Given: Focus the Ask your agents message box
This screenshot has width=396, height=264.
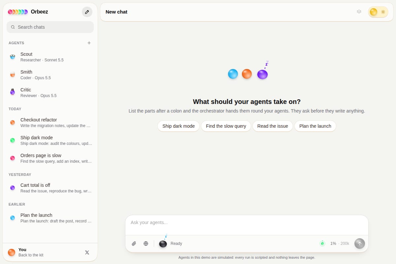Looking at the screenshot, I should point(247,225).
